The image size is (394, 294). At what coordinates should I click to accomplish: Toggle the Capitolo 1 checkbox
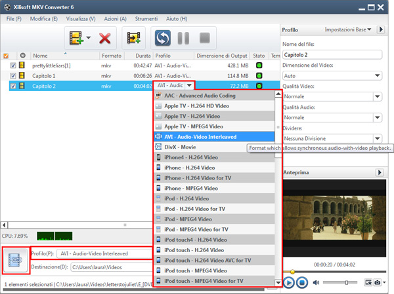[x=13, y=75]
